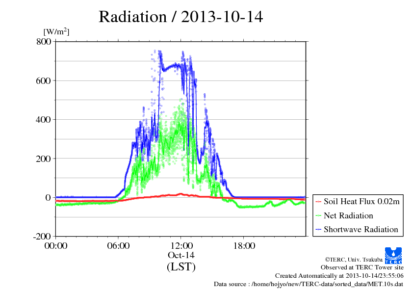Click the ©TERC, Univ. Tsukuba credit text
Viewport: 413px width, 292px height.
point(354,259)
